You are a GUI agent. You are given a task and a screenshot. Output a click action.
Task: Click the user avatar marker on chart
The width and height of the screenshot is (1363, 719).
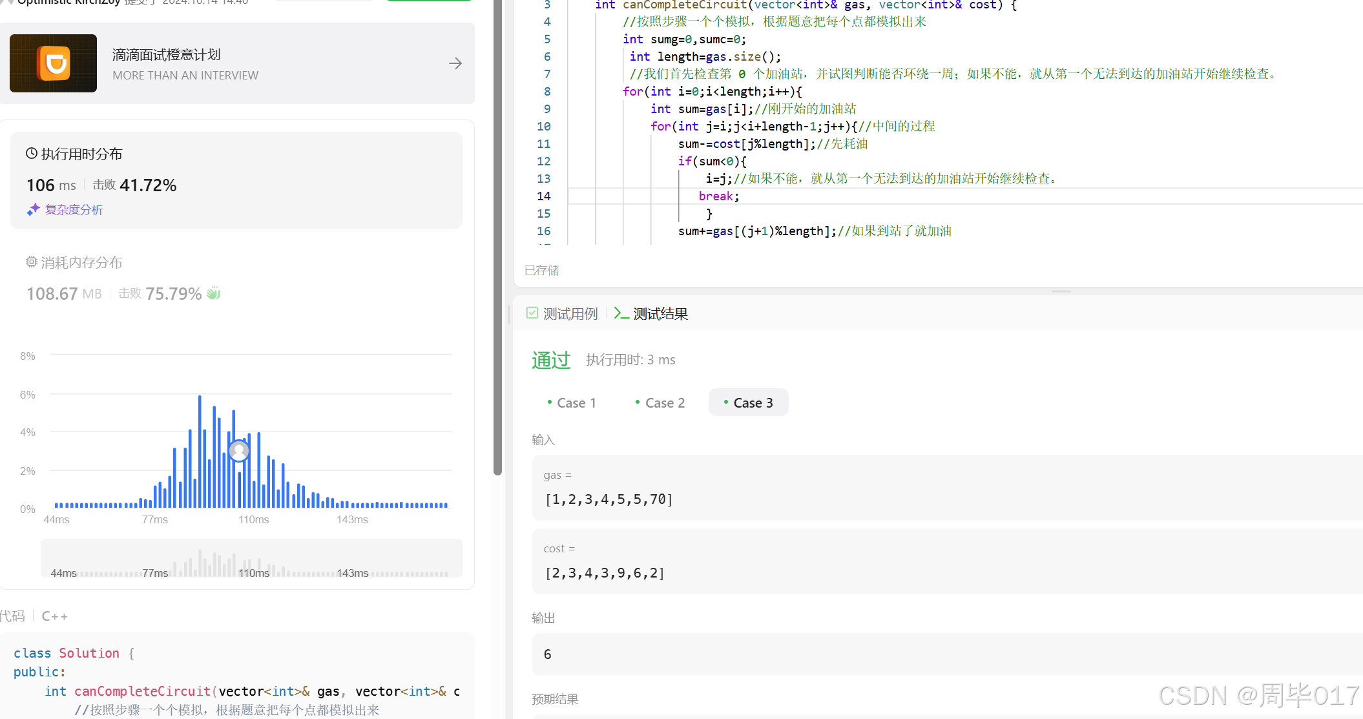[x=239, y=451]
